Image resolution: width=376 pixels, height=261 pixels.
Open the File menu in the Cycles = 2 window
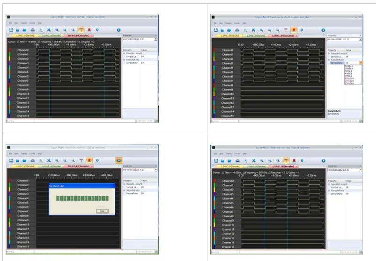click(x=10, y=23)
